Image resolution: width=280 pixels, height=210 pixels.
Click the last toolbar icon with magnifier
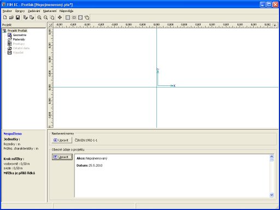(x=87, y=17)
